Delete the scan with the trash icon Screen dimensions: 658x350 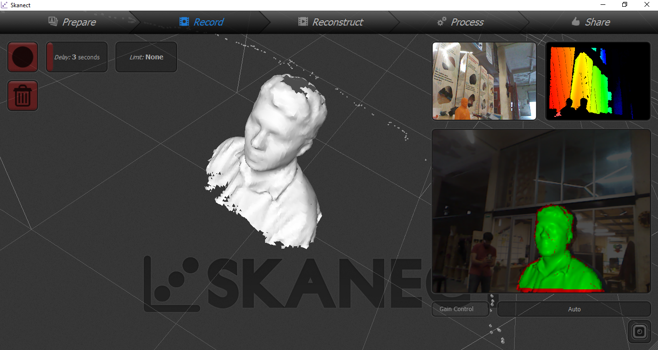[x=23, y=96]
